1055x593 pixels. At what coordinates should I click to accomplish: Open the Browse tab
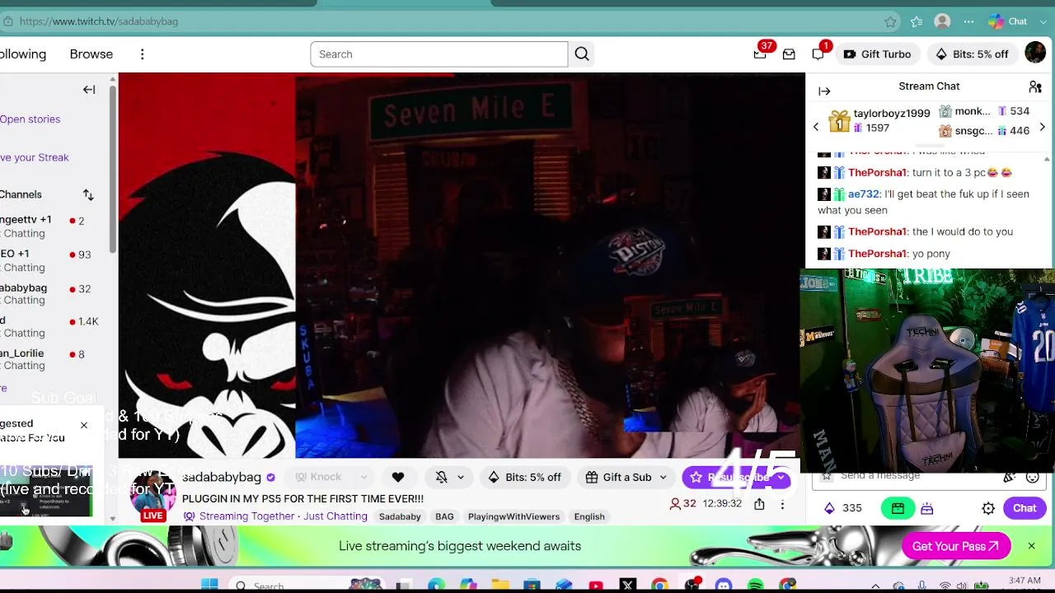(x=91, y=54)
